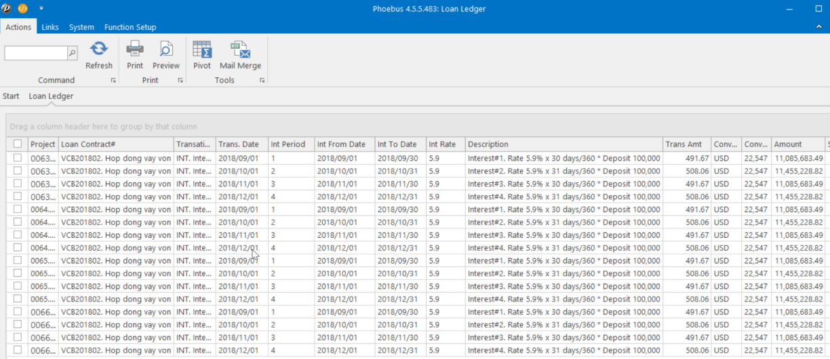Launch the Mail Merge tool
The image size is (830, 359).
(x=240, y=49)
